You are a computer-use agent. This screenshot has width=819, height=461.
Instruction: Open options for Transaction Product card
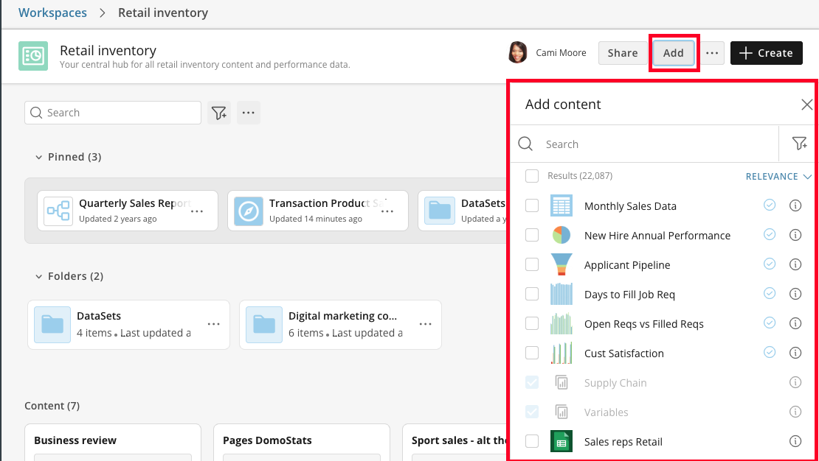coord(387,211)
